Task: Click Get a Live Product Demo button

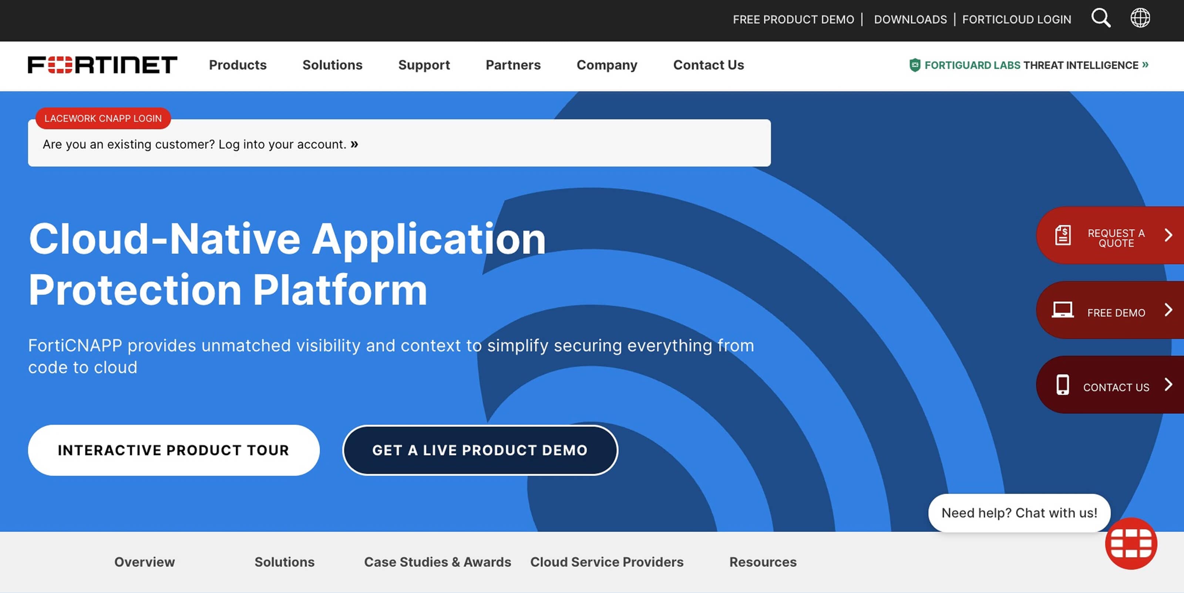Action: [480, 450]
